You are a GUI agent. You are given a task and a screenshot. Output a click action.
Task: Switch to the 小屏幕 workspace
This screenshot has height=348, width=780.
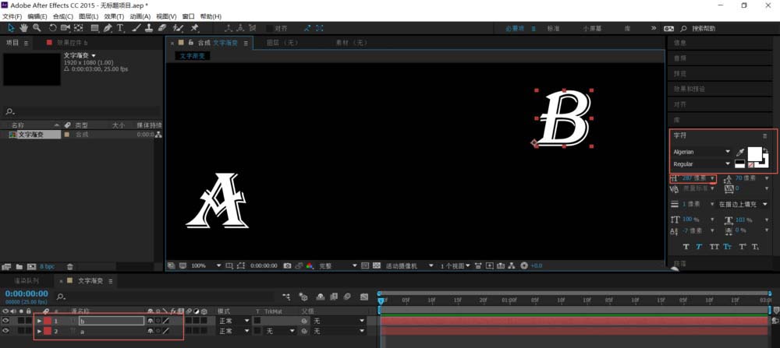[593, 28]
